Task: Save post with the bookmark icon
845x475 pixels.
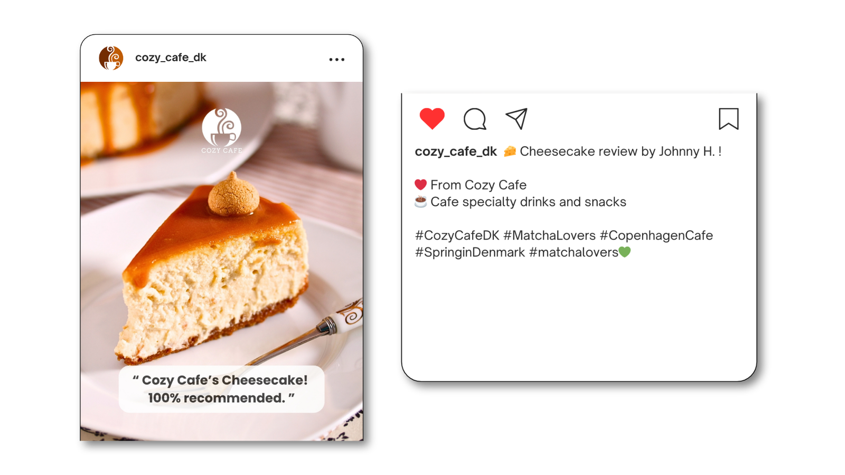Action: 728,119
